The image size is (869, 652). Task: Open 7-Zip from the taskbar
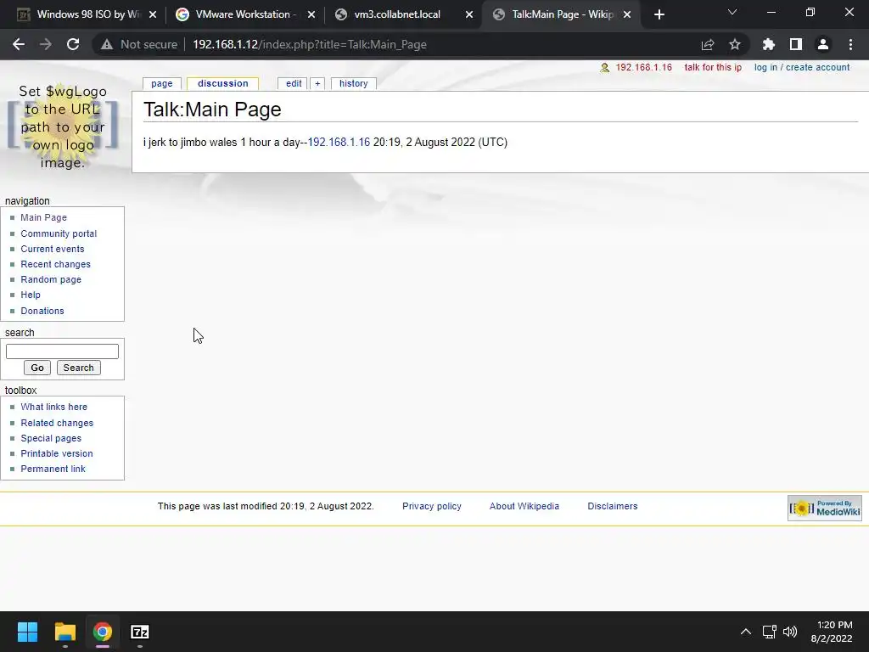click(140, 632)
